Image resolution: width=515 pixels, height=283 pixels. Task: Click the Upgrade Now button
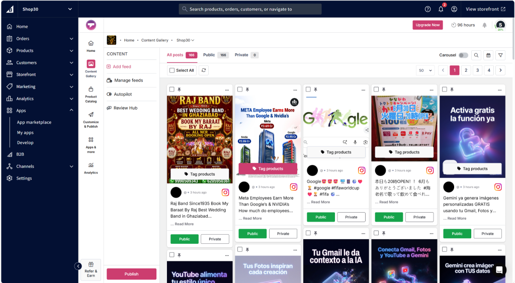click(x=427, y=25)
